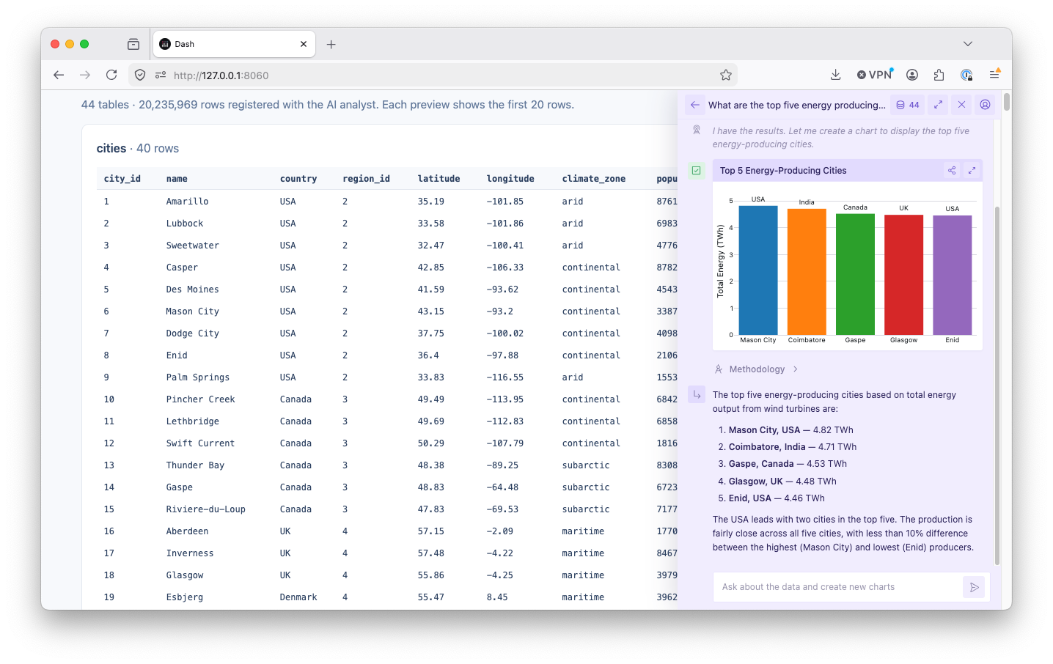Open the browser hamburger menu
Screen dimensions: 1053x664
[x=994, y=75]
